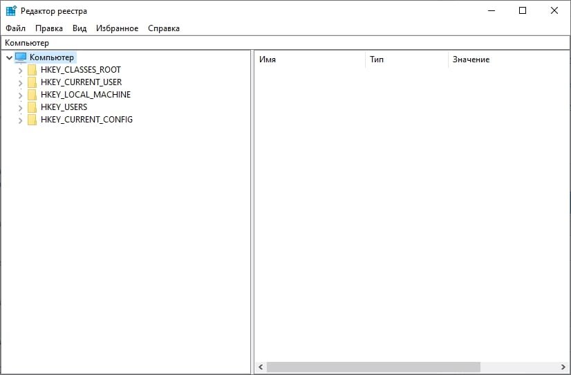The image size is (571, 375).
Task: Click the horizontal scrollbar thumb in values pane
Action: (373, 367)
